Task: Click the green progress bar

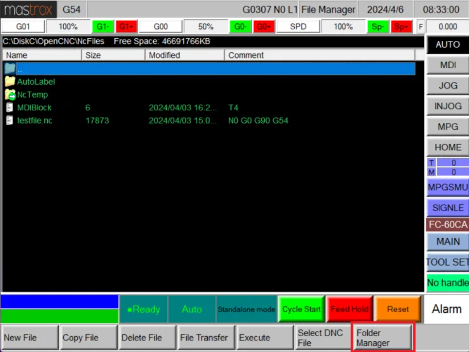Action: point(60,316)
